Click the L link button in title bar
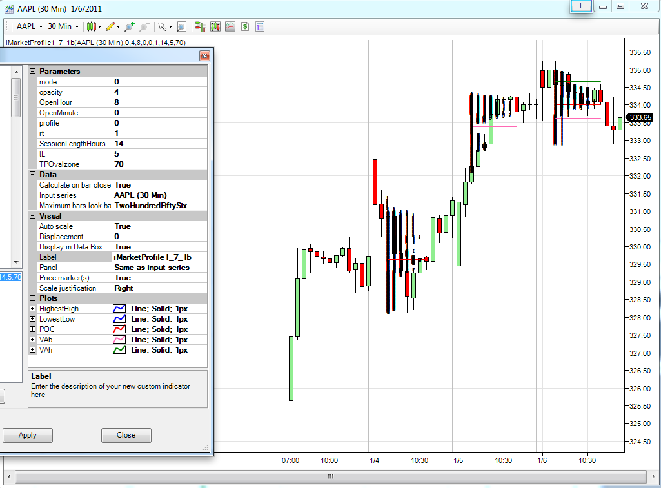The height and width of the screenshot is (488, 661). coord(581,6)
